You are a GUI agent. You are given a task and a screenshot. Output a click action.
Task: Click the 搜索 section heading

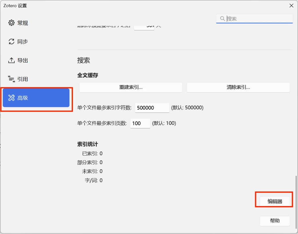point(84,60)
